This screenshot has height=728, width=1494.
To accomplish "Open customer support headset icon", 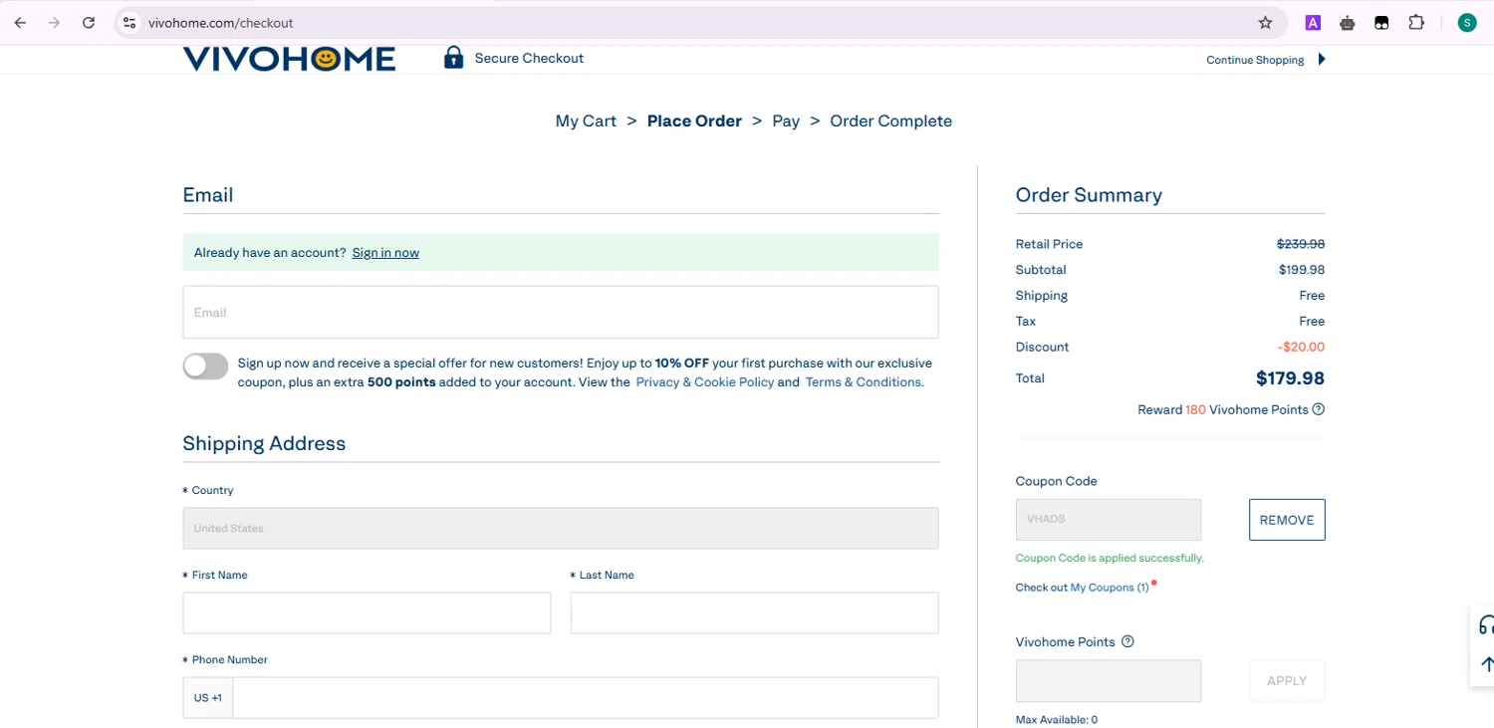I will point(1486,625).
